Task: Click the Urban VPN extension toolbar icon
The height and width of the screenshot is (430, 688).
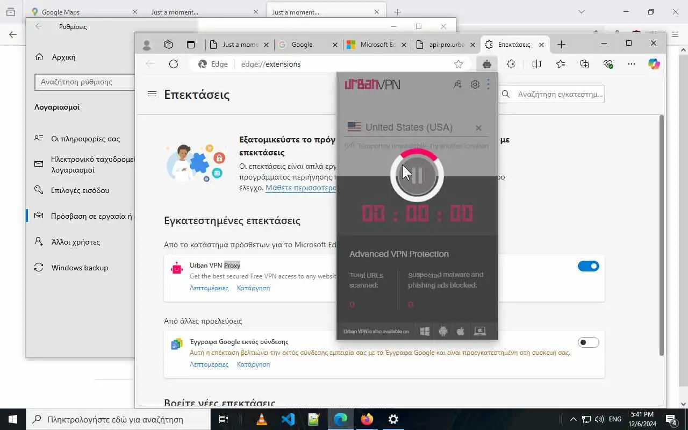Action: (x=487, y=64)
